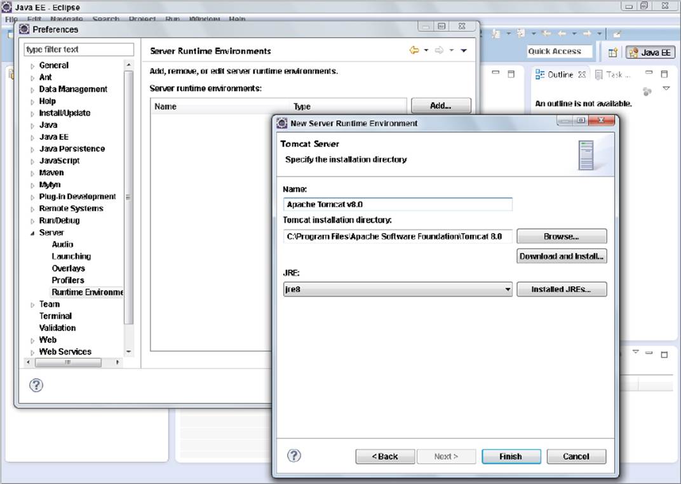This screenshot has height=484, width=681.
Task: Select Terminal in the preferences tree
Action: [x=56, y=316]
